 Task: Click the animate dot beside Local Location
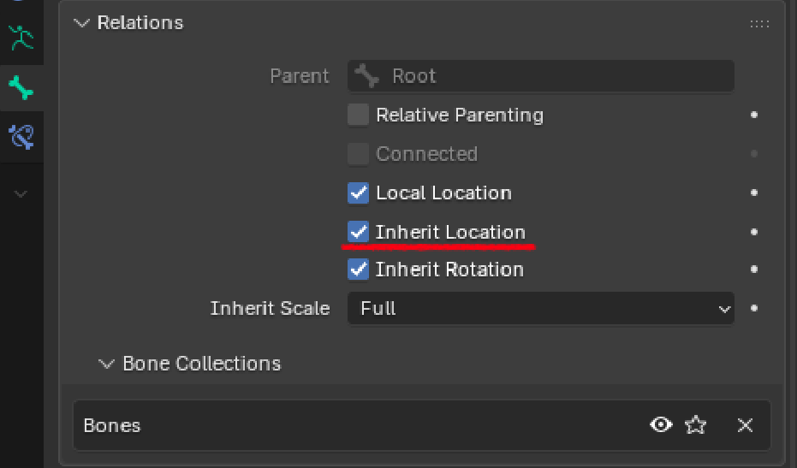coord(754,193)
